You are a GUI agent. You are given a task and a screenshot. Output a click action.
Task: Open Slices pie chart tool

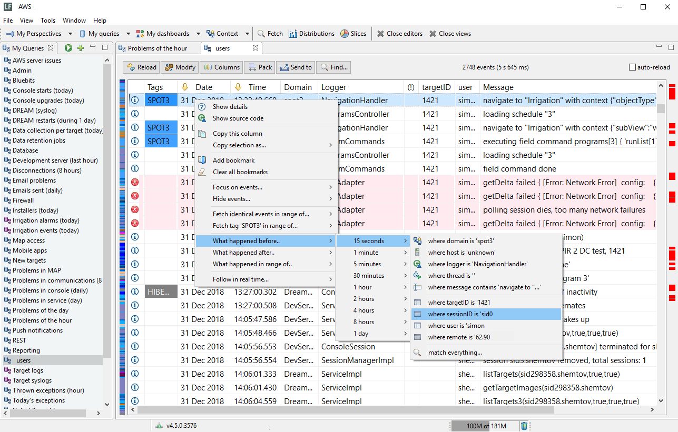pos(353,34)
